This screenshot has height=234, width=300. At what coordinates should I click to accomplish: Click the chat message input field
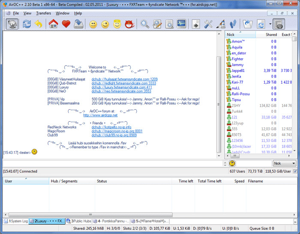coord(112,163)
